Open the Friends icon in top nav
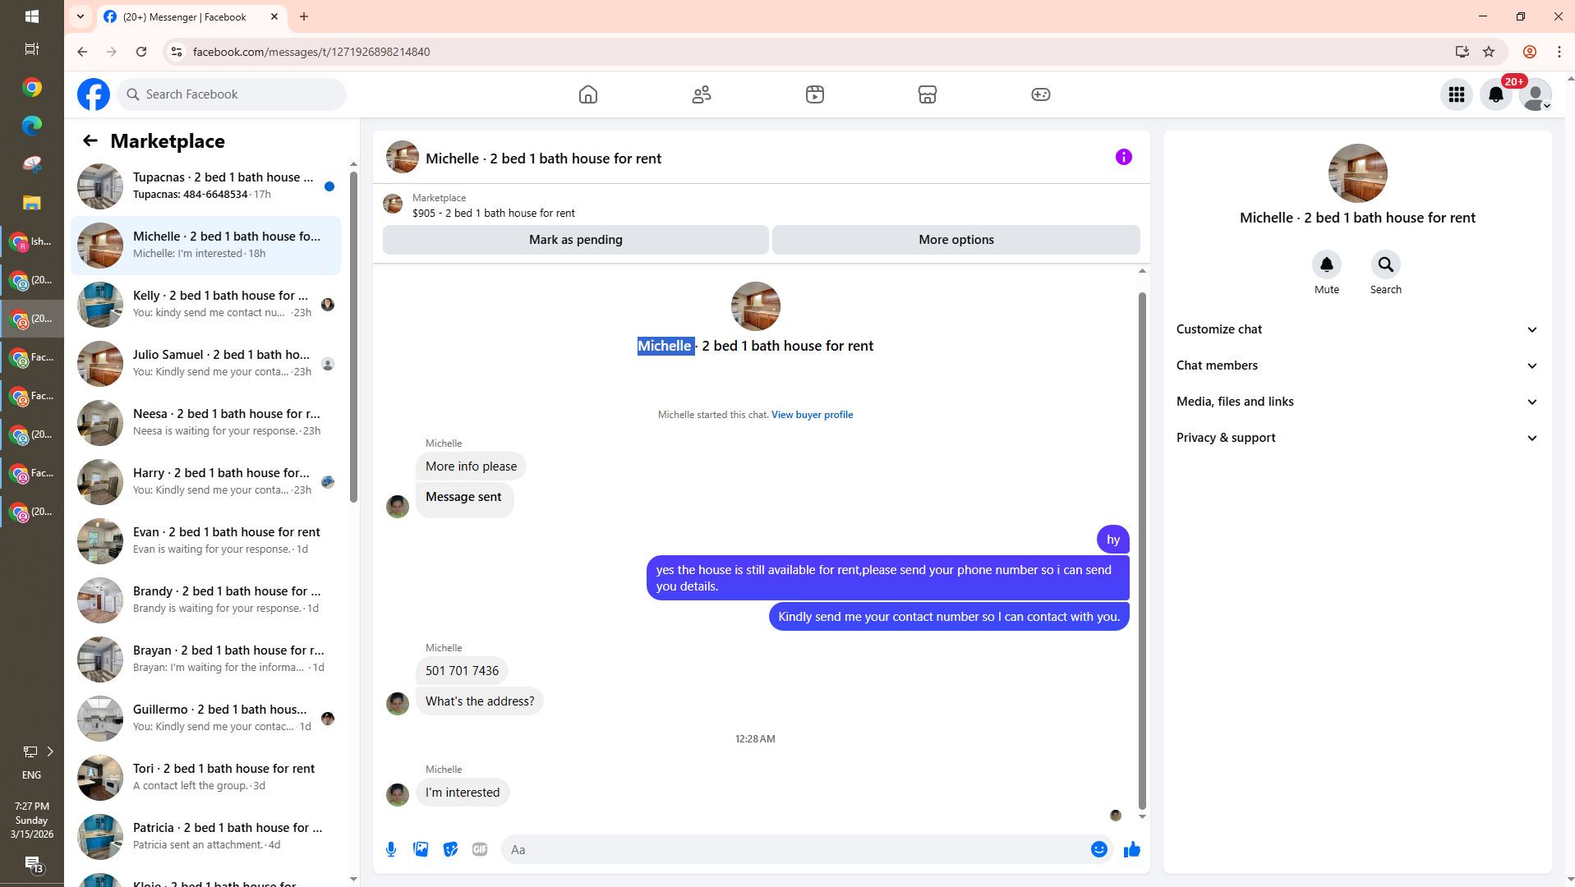 pos(702,94)
